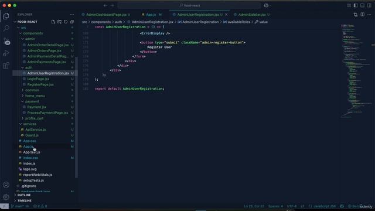Expand the TIMELINE section
This screenshot has height=211, width=375.
point(25,200)
